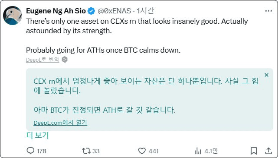Visit the @0xENAS handle
The width and height of the screenshot is (278, 158).
pos(114,11)
